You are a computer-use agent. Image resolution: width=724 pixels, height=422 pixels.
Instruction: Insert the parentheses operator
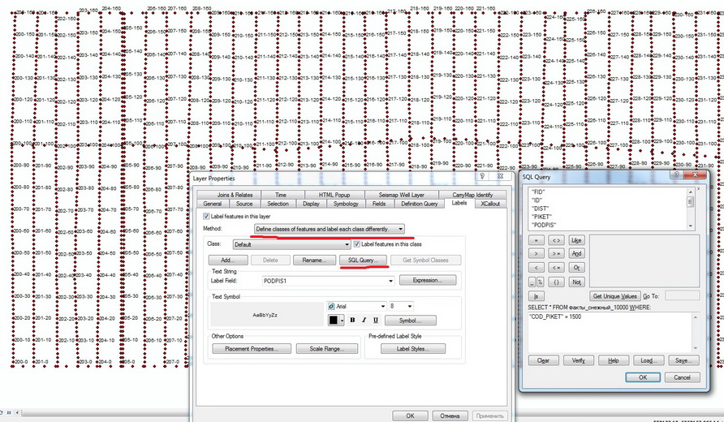pos(557,282)
